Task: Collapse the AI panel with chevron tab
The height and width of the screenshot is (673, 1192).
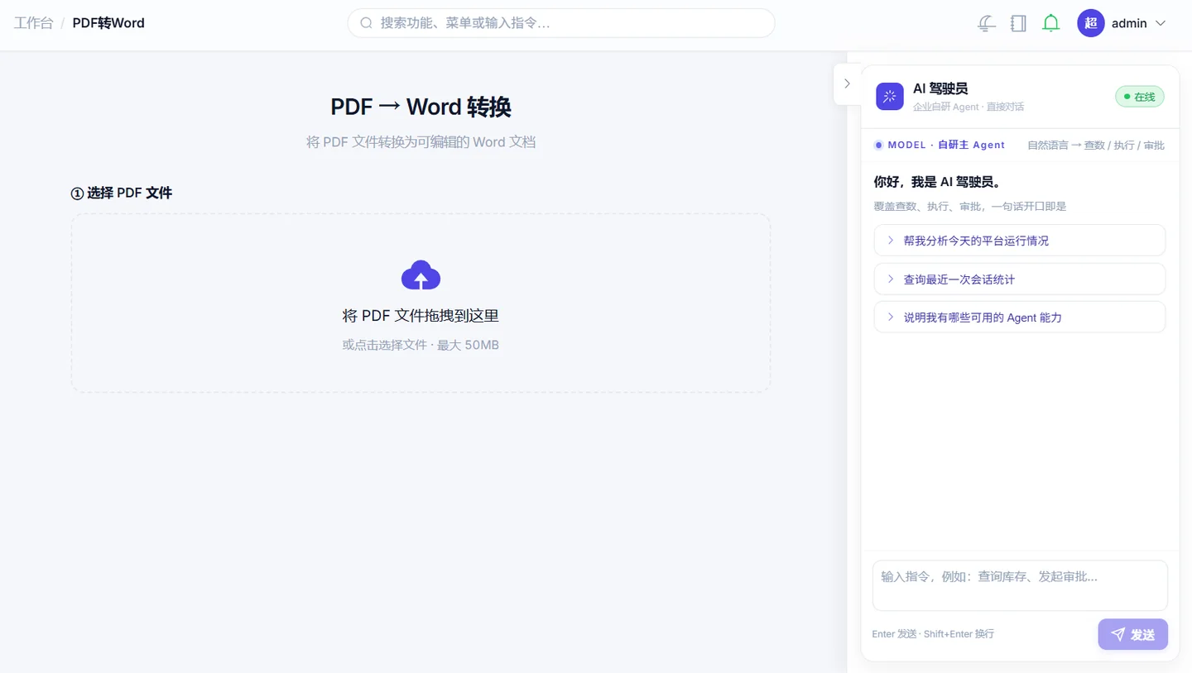Action: [847, 84]
